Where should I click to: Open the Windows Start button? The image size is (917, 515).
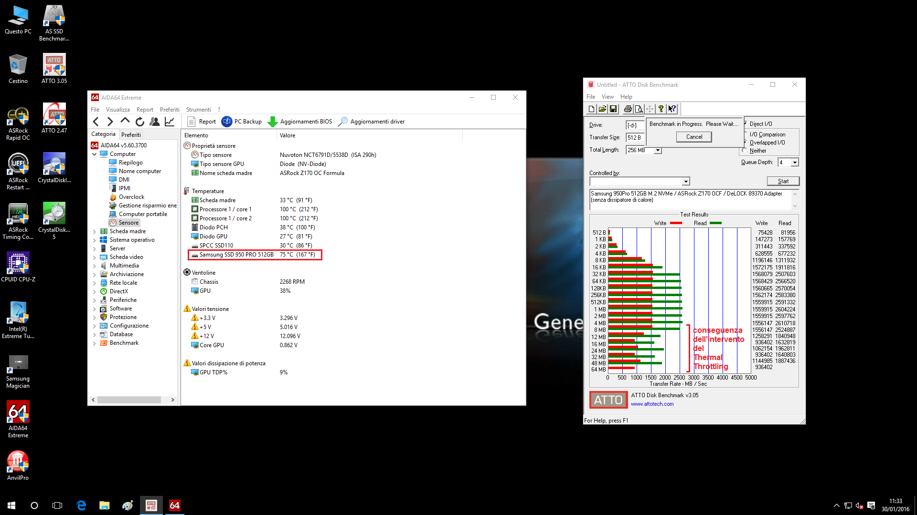pos(11,505)
